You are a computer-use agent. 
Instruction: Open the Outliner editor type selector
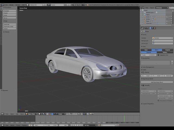(142, 8)
